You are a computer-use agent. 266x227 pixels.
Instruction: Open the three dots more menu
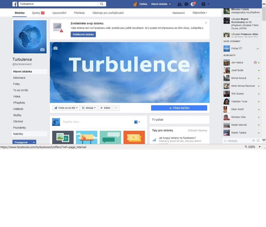(116, 108)
